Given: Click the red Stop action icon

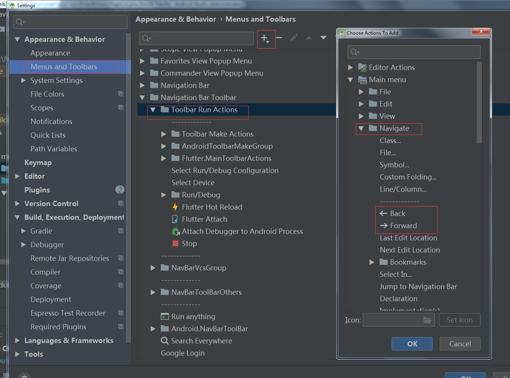Looking at the screenshot, I should pos(177,243).
